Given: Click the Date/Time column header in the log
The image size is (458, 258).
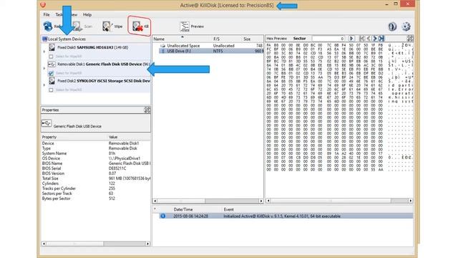Looking at the screenshot, I should click(x=183, y=209).
